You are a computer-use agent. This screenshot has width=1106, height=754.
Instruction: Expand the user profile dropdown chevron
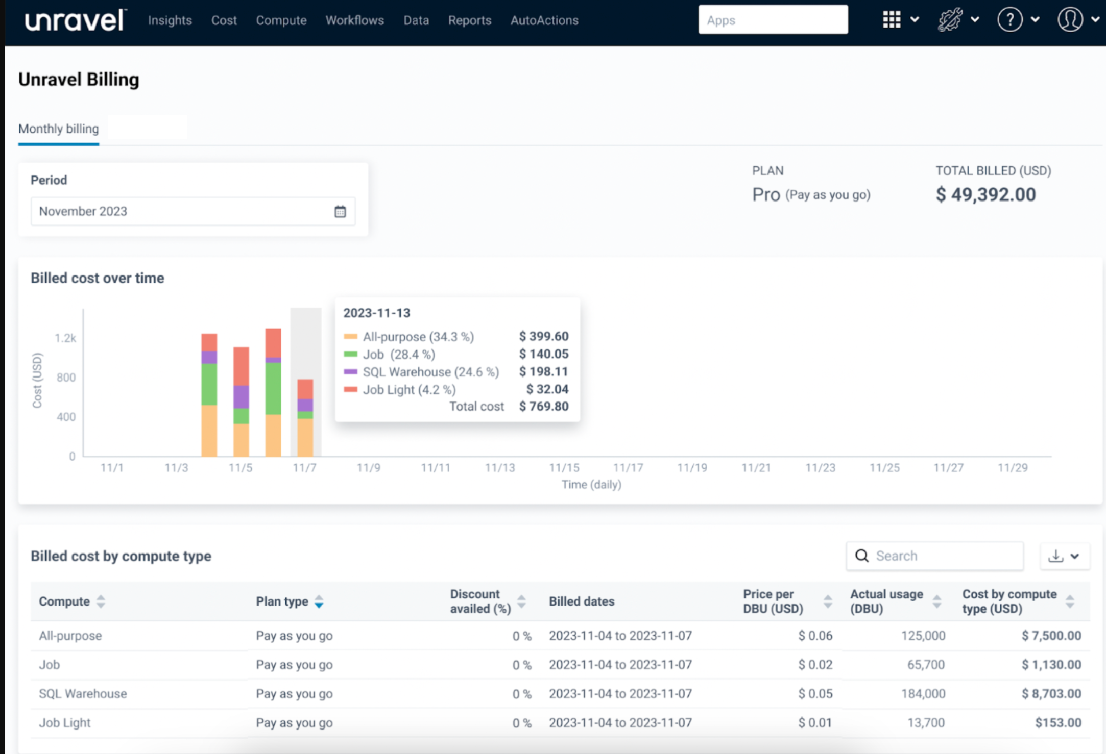(x=1095, y=20)
